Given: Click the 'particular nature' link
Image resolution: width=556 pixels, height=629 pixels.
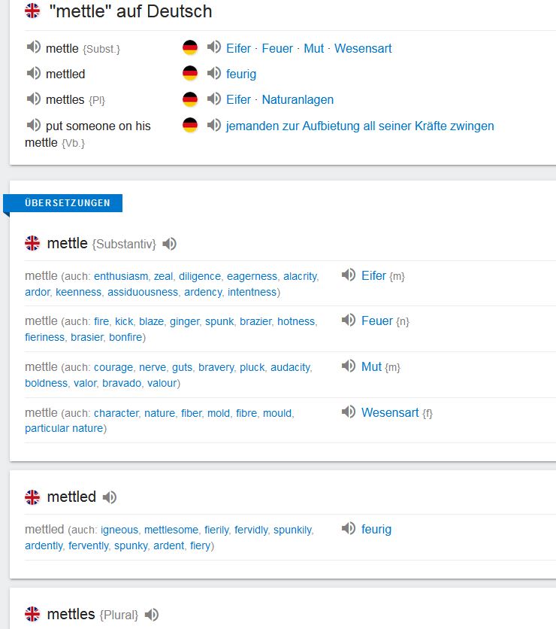Looking at the screenshot, I should coord(63,428).
